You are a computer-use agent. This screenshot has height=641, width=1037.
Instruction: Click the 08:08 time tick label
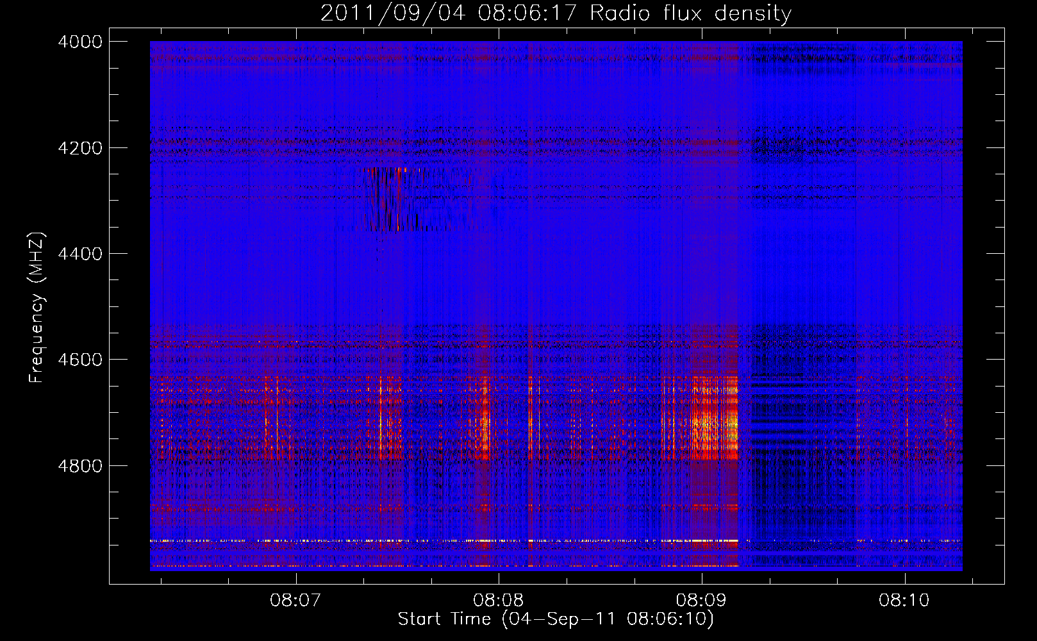(x=498, y=601)
